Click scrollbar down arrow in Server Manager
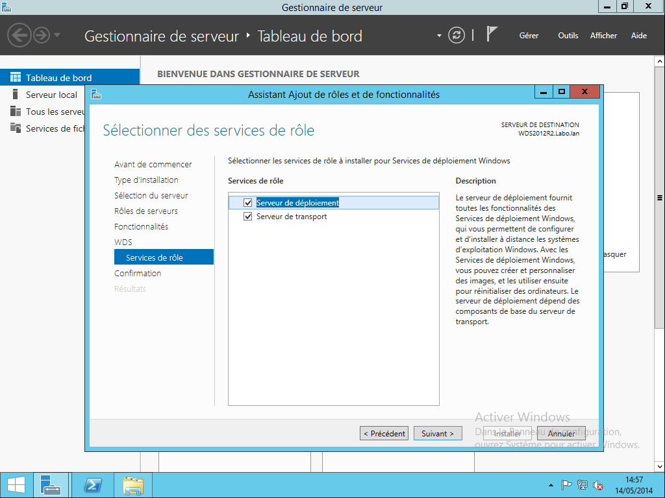The image size is (665, 498). tap(660, 466)
